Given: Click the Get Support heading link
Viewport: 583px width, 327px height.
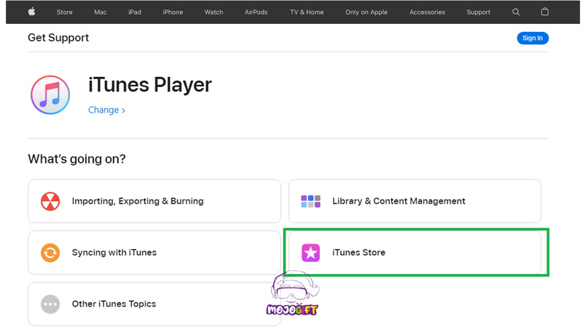Looking at the screenshot, I should coord(58,38).
